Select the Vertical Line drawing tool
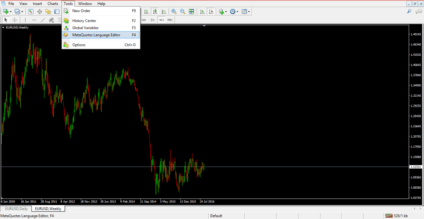The image size is (424, 219). pos(25,20)
